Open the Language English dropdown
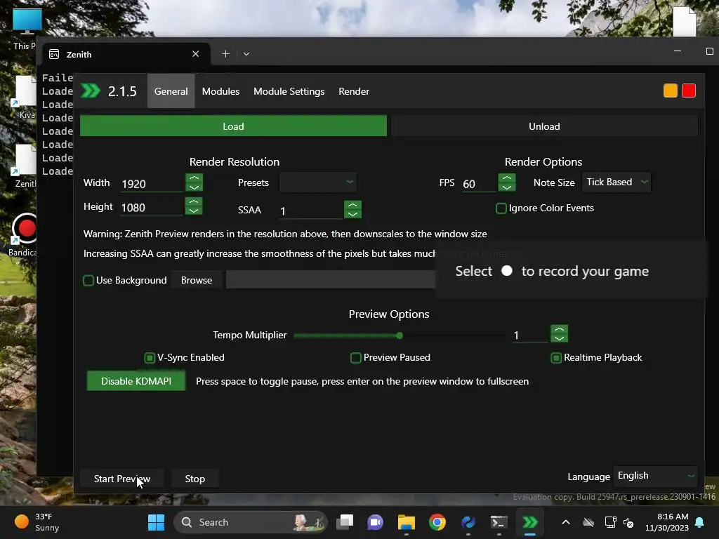 click(x=655, y=476)
